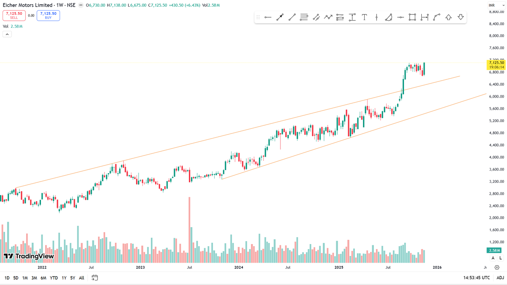Switch to 1M time range
The width and height of the screenshot is (507, 285).
[25, 278]
